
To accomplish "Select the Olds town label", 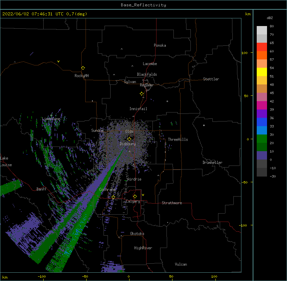I will [129, 131].
